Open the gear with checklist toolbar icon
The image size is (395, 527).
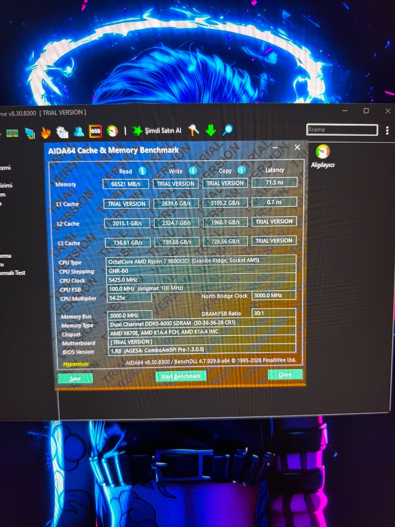[x=62, y=132]
